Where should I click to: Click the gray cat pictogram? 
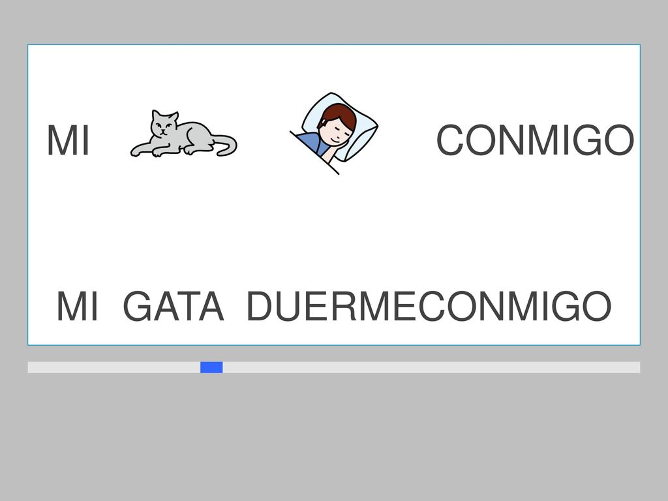point(183,134)
